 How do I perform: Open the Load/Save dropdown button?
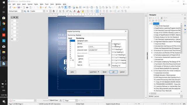click(x=94, y=72)
